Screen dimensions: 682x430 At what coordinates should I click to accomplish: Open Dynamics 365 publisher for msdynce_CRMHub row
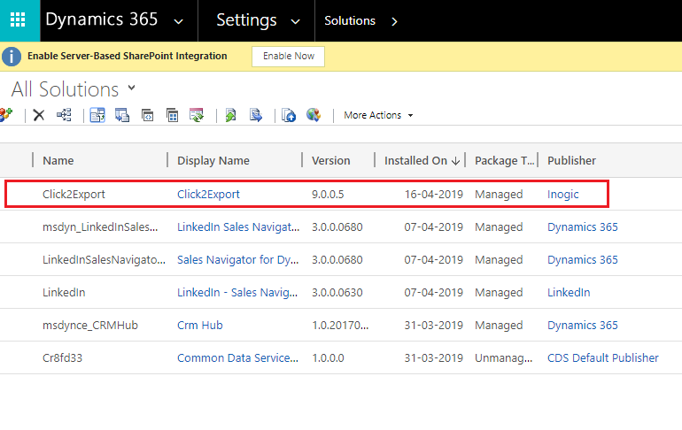coord(583,326)
